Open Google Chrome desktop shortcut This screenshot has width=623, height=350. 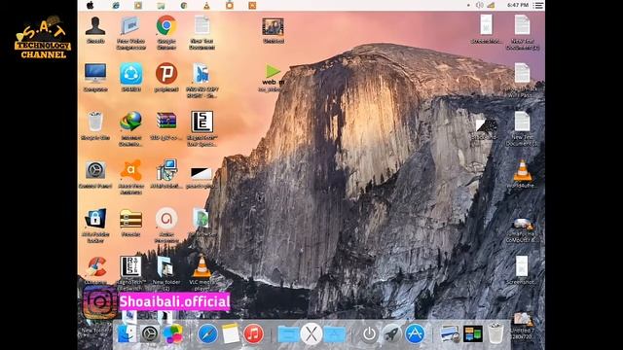(166, 26)
